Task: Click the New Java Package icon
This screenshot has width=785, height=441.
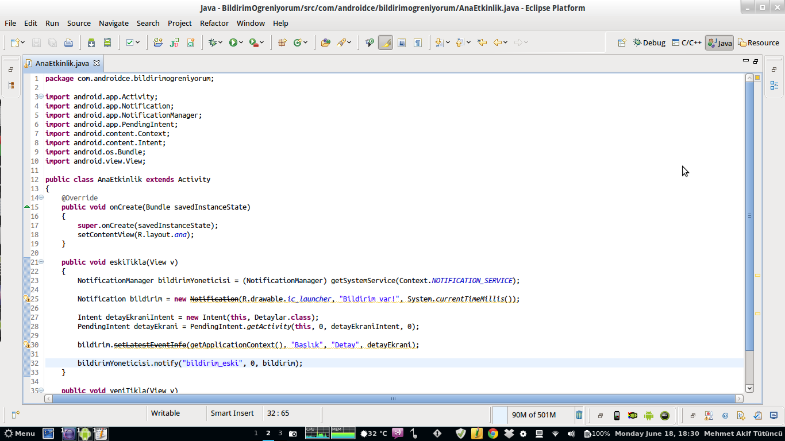Action: tap(282, 42)
